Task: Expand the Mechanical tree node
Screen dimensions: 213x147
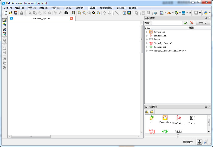Action: coord(147,47)
